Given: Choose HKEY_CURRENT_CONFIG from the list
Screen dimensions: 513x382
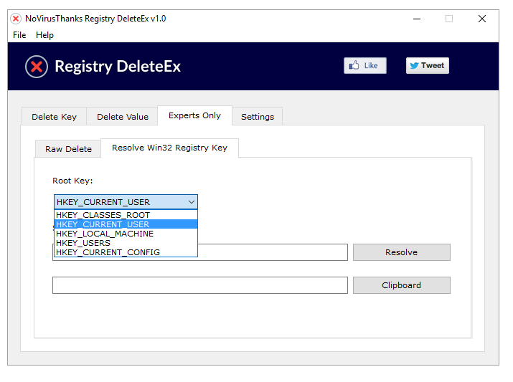Looking at the screenshot, I should pos(126,252).
